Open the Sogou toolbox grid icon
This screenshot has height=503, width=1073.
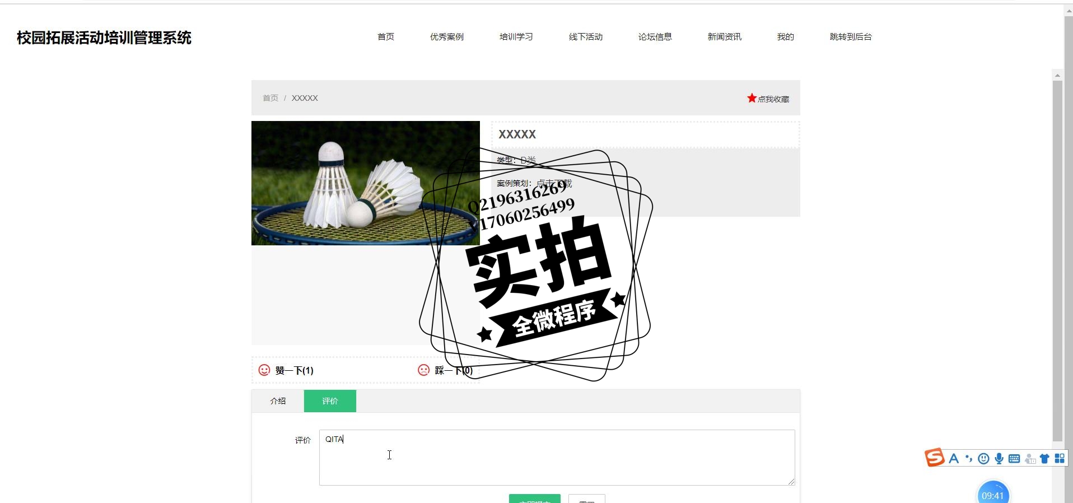(1060, 459)
